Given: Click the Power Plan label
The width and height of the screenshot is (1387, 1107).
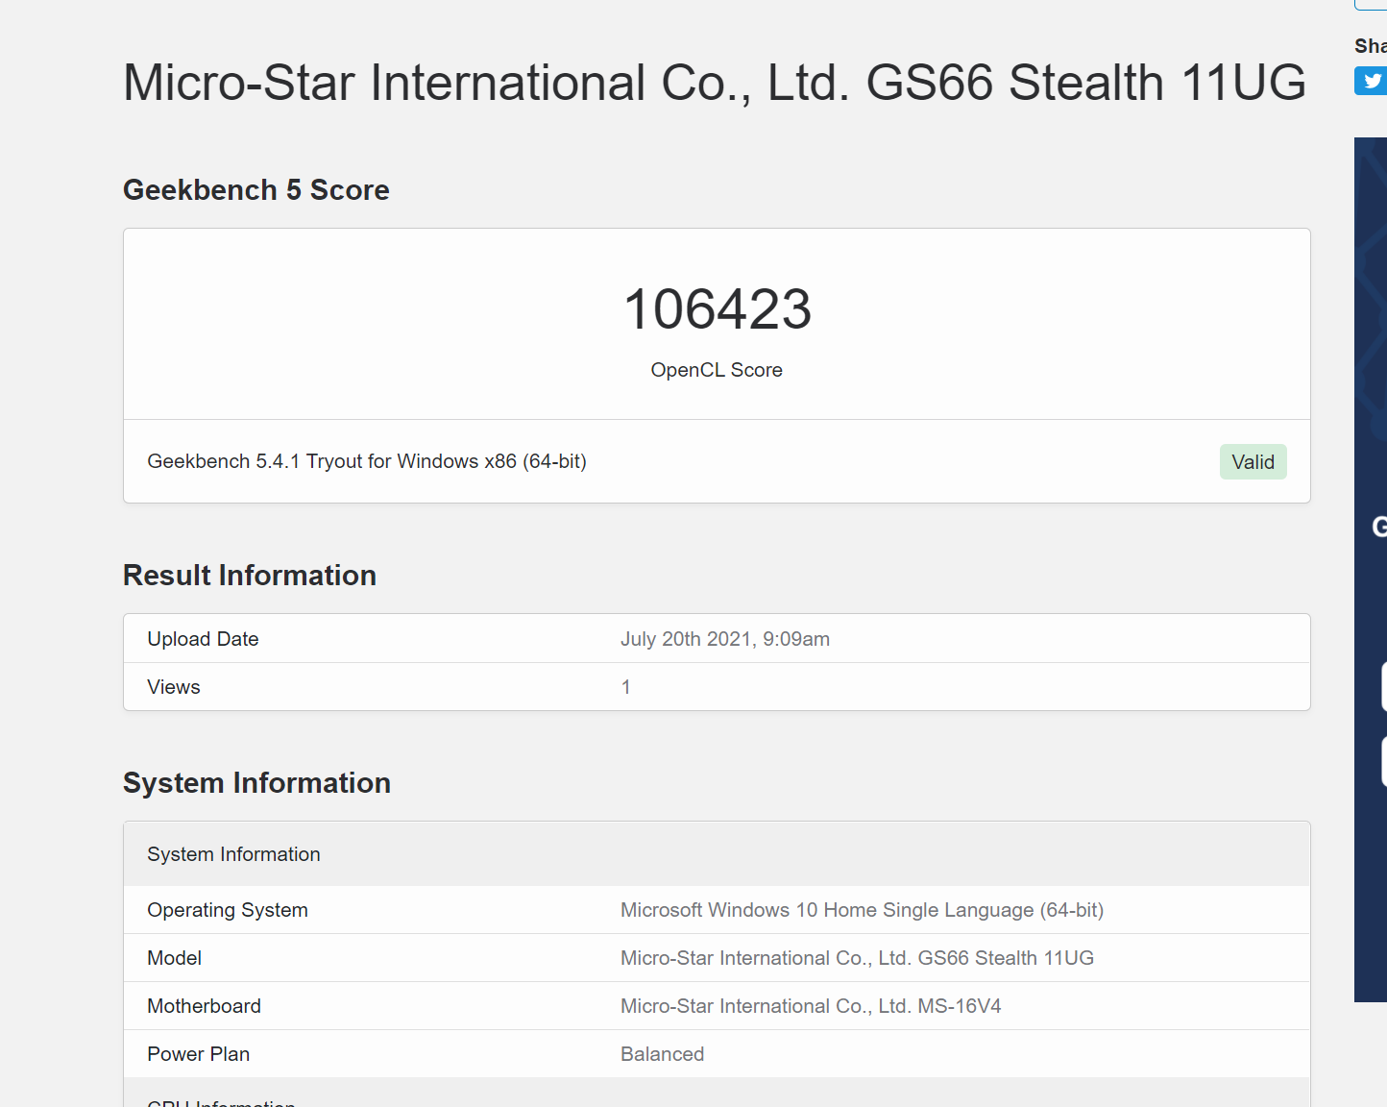Looking at the screenshot, I should (198, 1054).
